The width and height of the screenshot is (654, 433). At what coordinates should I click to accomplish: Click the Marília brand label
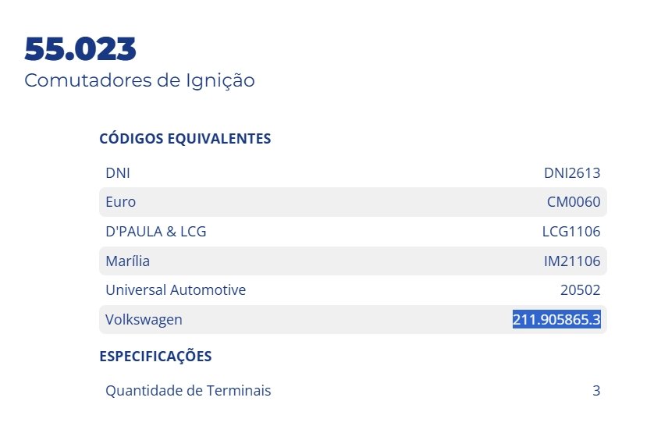[127, 261]
